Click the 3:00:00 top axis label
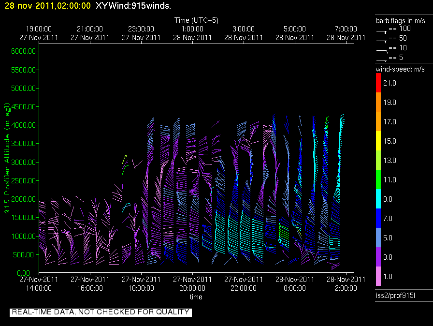 pyautogui.click(x=244, y=29)
